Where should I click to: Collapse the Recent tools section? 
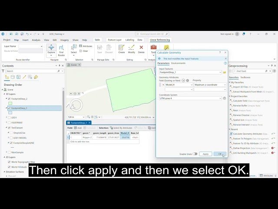tap(230, 129)
